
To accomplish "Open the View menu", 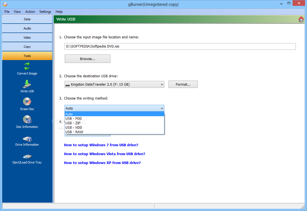I will pos(17,12).
